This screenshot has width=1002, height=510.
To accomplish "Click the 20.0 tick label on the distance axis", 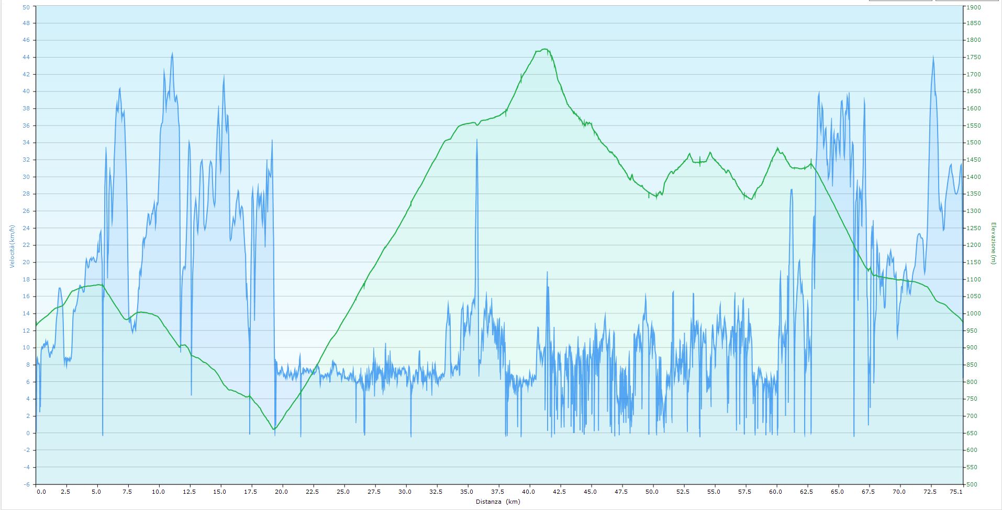I will 282,492.
